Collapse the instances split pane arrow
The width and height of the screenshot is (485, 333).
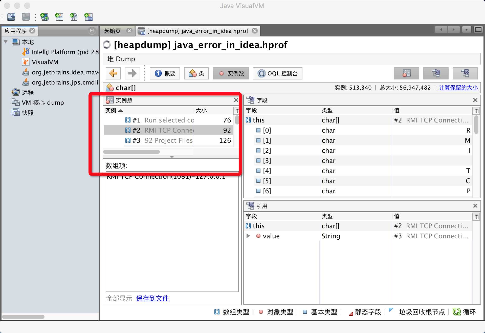172,157
